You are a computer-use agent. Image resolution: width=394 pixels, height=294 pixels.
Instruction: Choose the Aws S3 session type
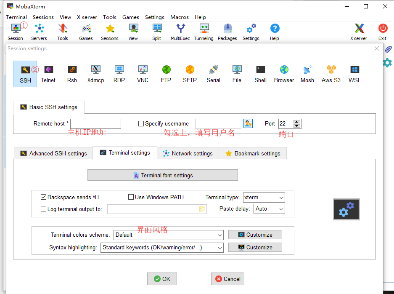tap(331, 74)
